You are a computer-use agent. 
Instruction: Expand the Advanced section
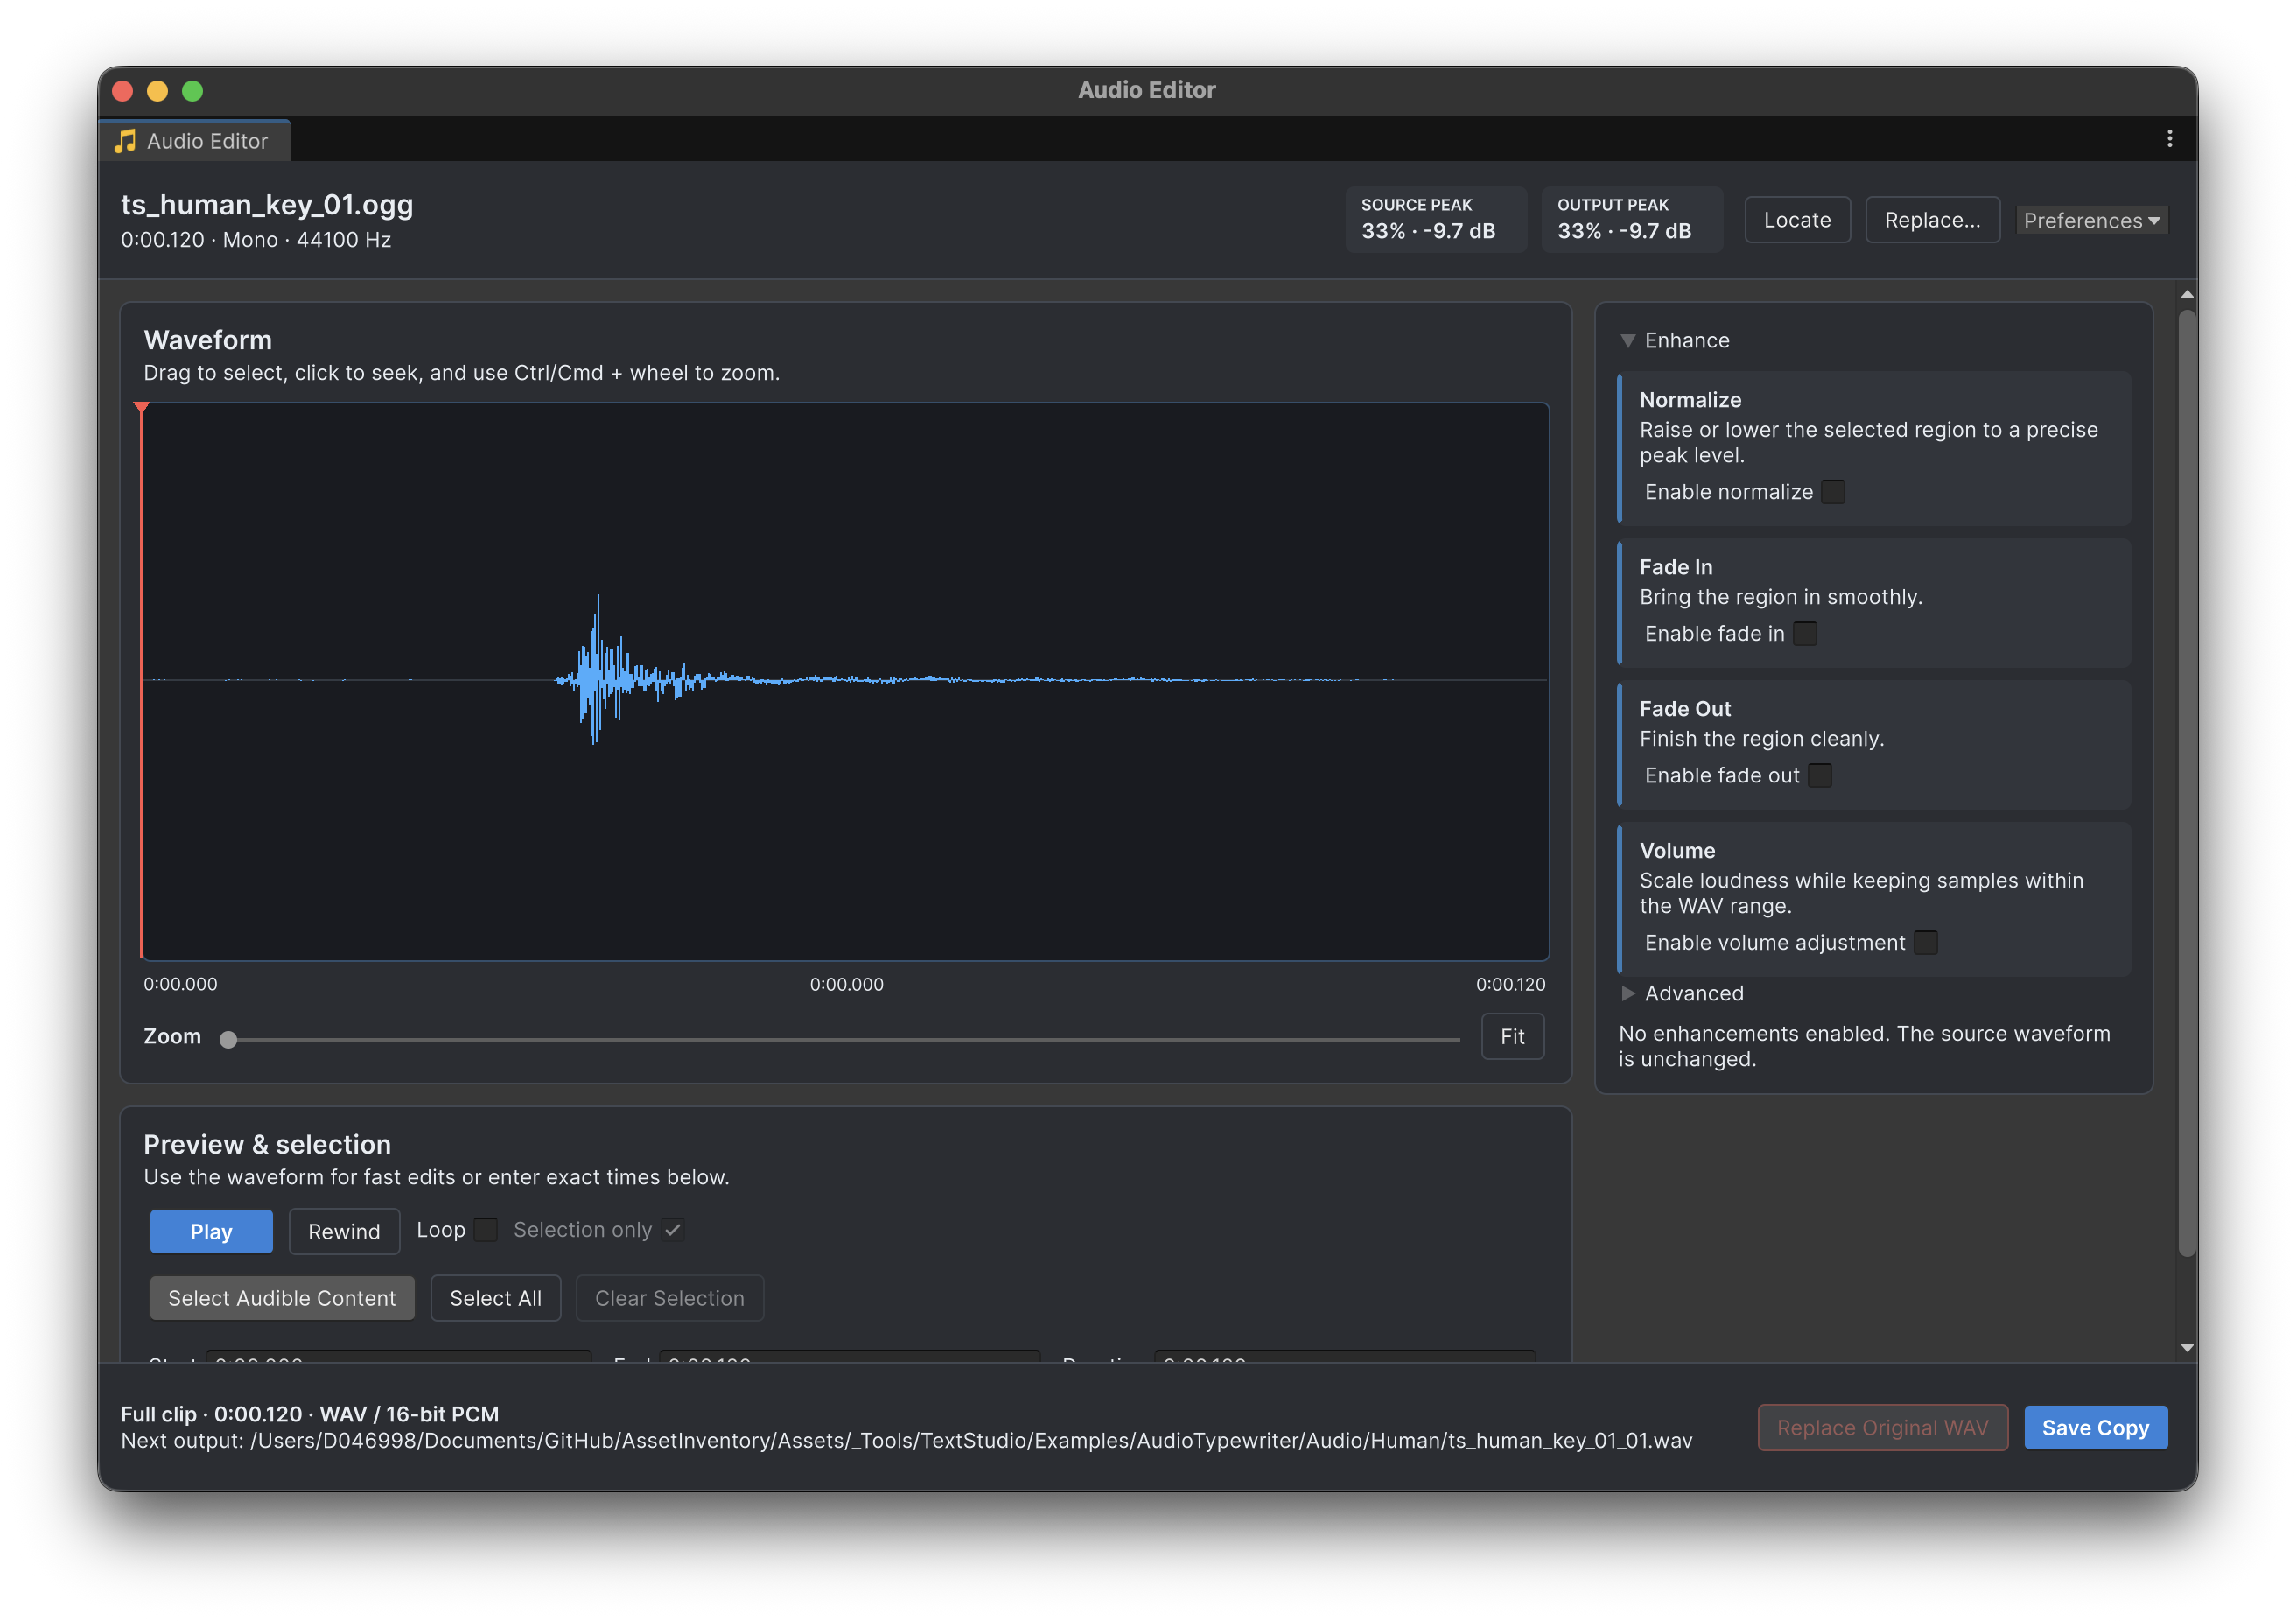pyautogui.click(x=1628, y=994)
